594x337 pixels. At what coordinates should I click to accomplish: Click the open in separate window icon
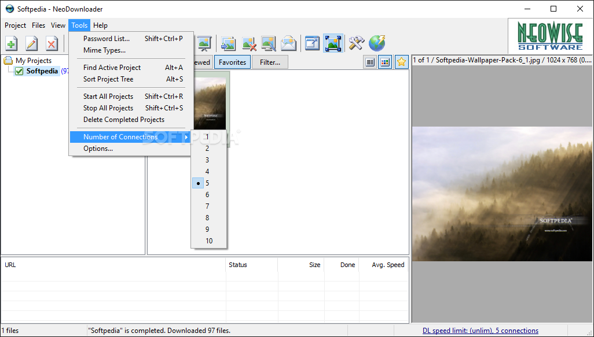point(313,43)
